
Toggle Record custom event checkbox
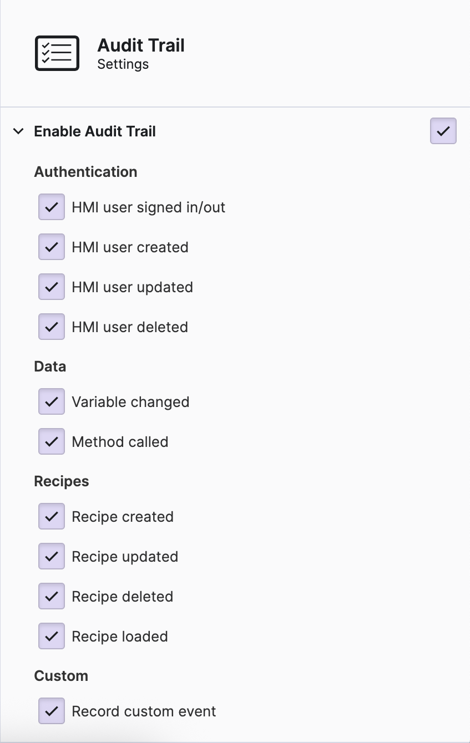pos(52,711)
